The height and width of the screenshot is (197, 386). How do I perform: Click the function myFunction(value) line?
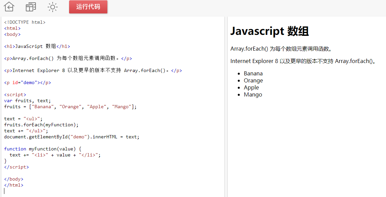point(43,149)
